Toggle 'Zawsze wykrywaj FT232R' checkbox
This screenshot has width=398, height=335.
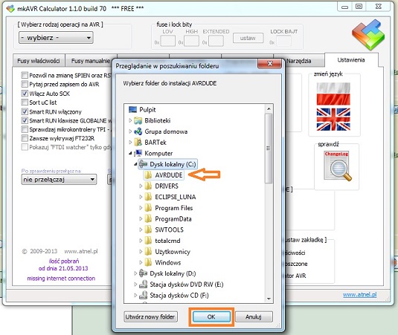pyautogui.click(x=25, y=138)
